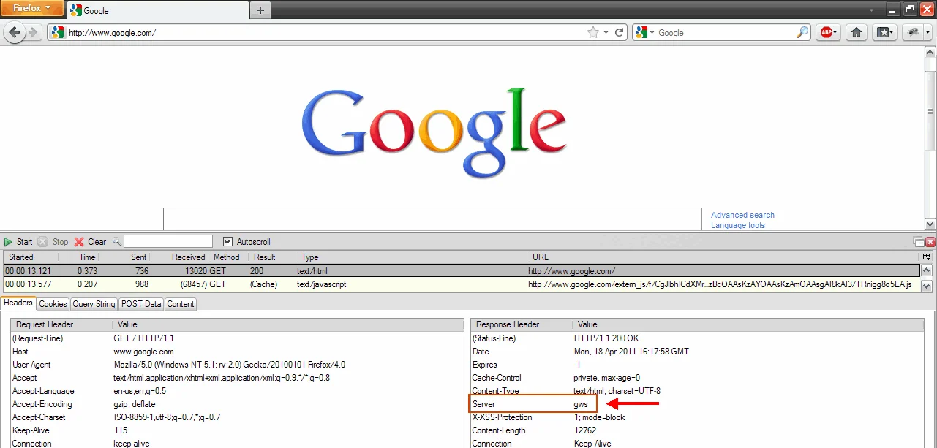Click the request list scrollbar down arrow
This screenshot has width=937, height=448.
click(x=927, y=286)
